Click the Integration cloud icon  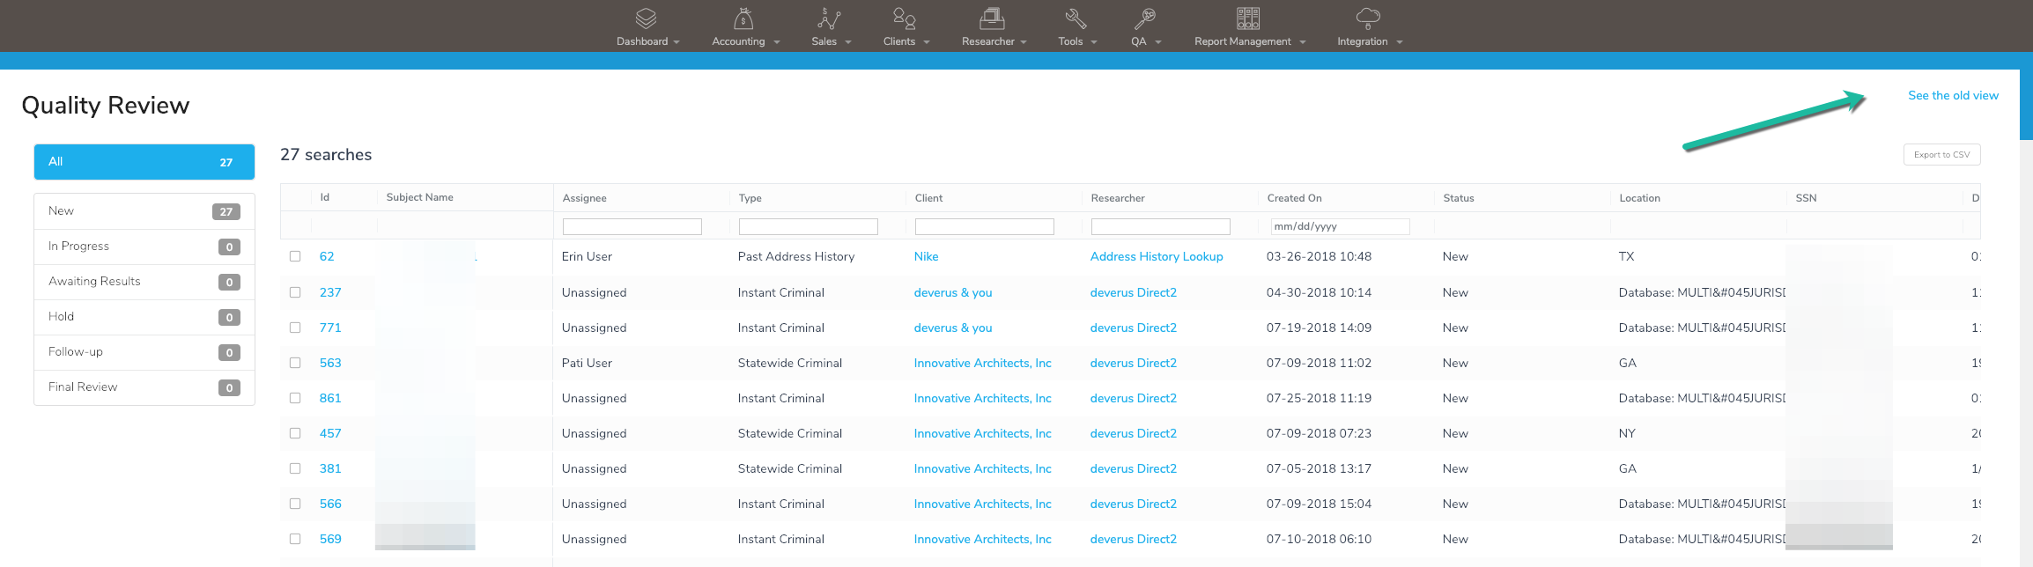tap(1368, 18)
